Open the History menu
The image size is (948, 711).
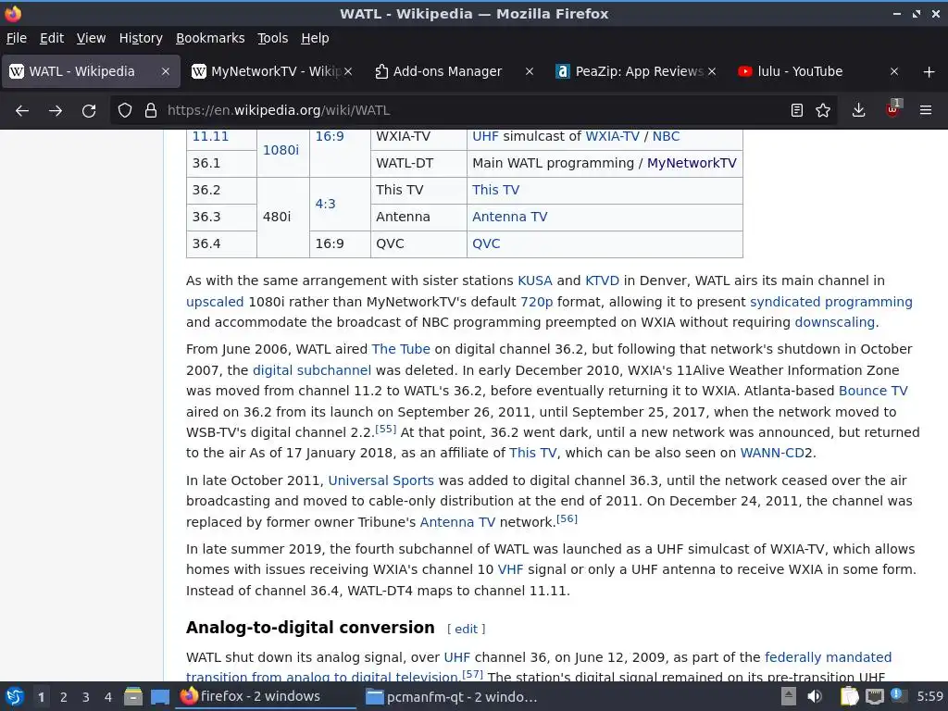[141, 38]
